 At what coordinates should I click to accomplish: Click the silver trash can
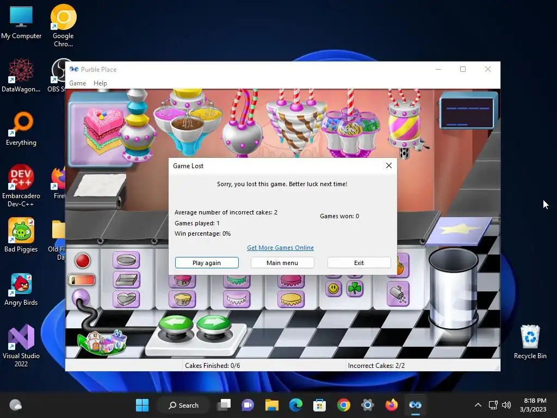pos(453,288)
